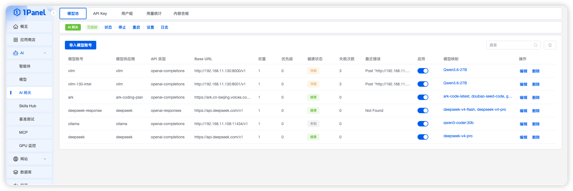Viewport: 573px width, 191px height.
Task: Open the gateway 日志 link
Action: 164,27
